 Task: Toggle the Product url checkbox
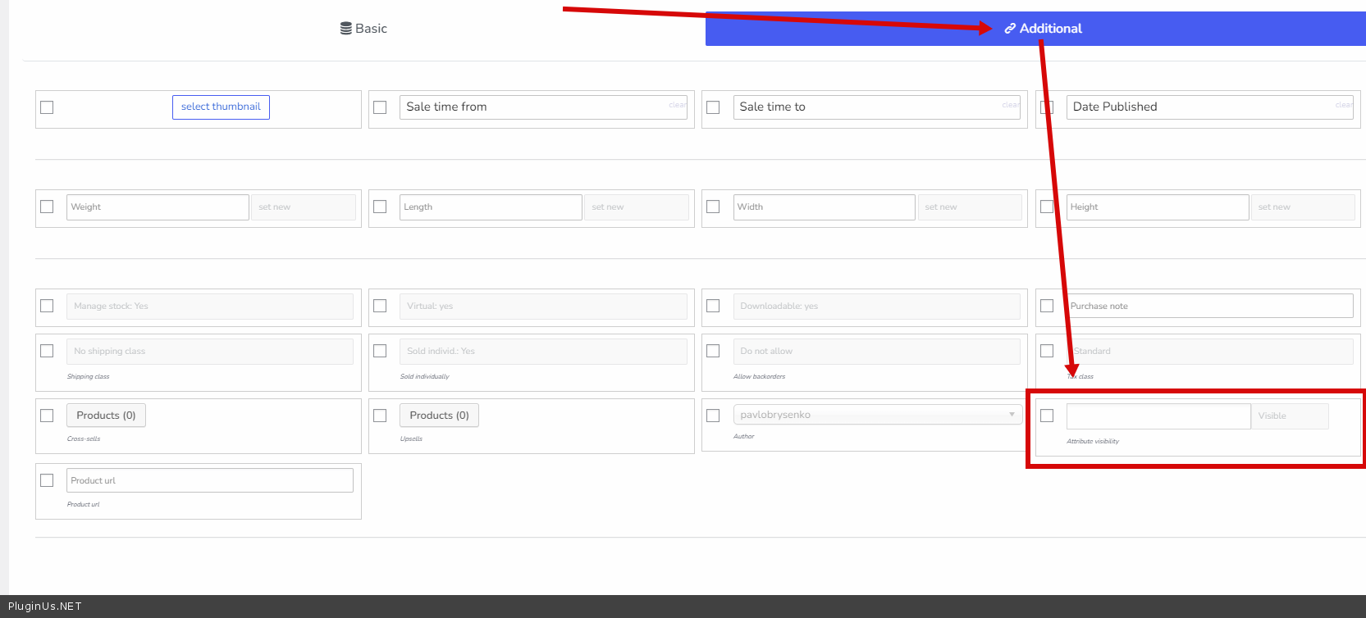coord(47,480)
